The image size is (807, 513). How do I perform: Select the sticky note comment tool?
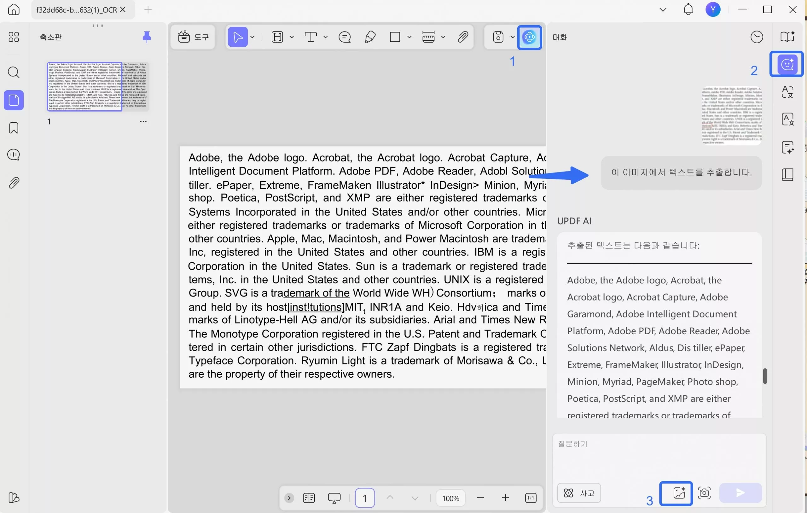tap(345, 37)
